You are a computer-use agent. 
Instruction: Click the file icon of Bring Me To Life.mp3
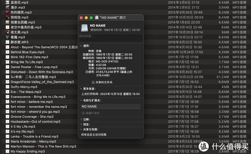[8, 62]
